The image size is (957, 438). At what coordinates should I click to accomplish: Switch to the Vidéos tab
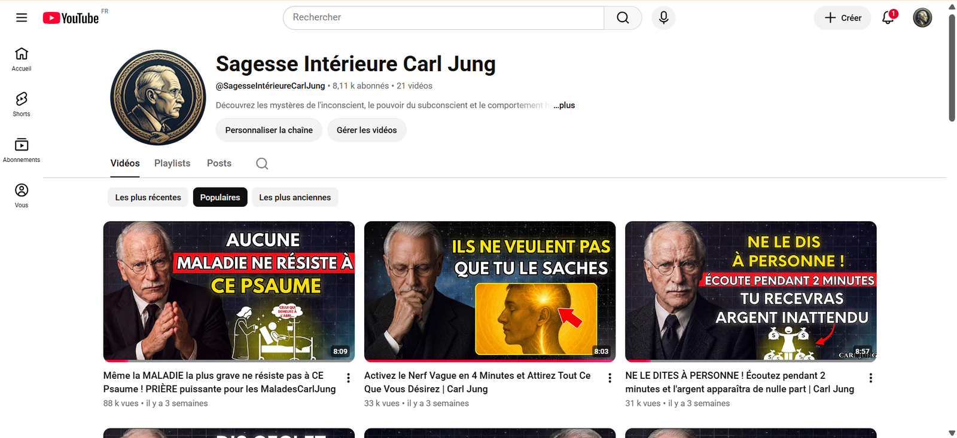pos(125,164)
